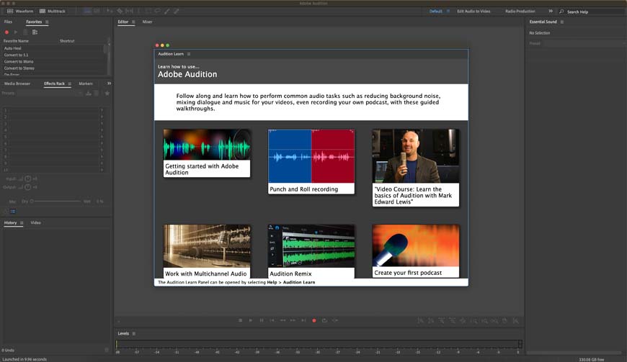
Task: Expand the hidden workspaces chevron
Action: click(551, 12)
